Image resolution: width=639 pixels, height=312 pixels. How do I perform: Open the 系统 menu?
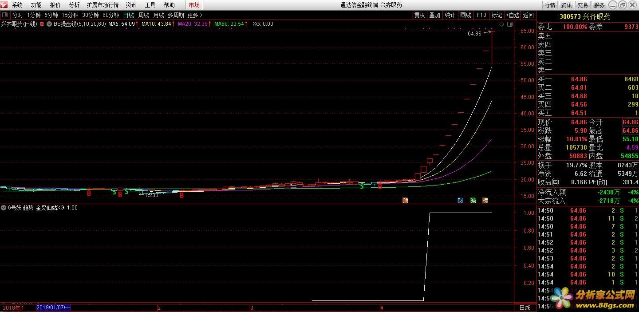tap(17, 5)
